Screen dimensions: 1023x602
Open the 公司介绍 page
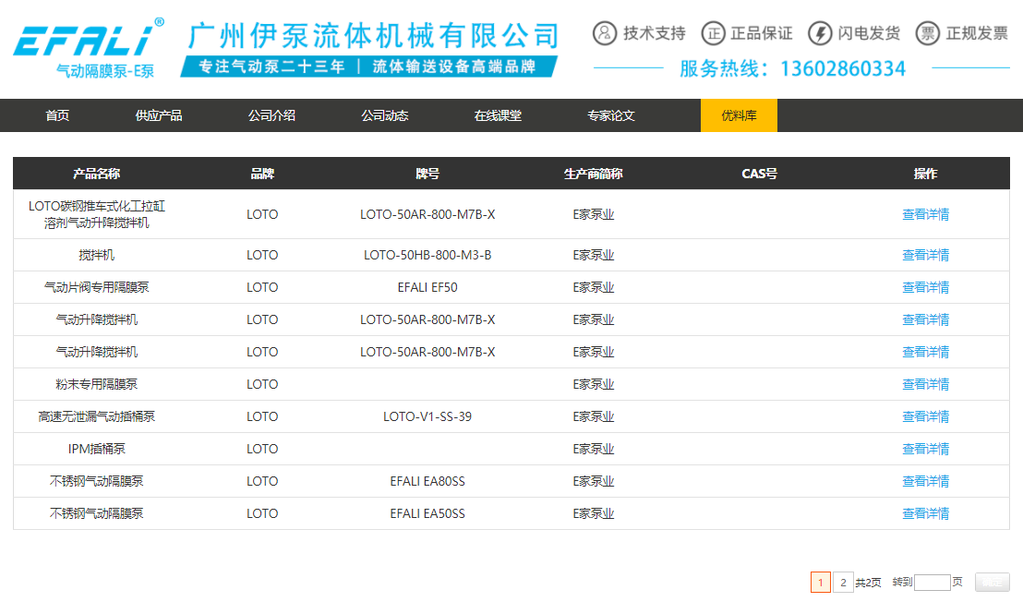272,115
